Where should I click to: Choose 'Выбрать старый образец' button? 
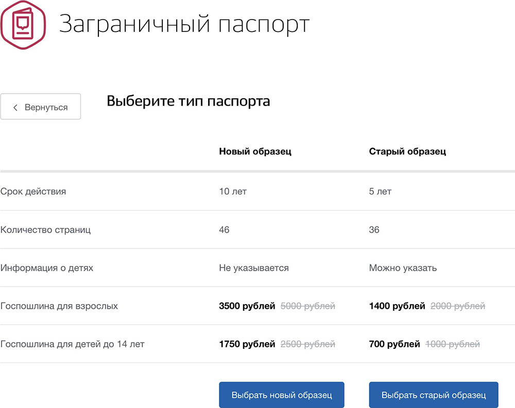tap(434, 395)
